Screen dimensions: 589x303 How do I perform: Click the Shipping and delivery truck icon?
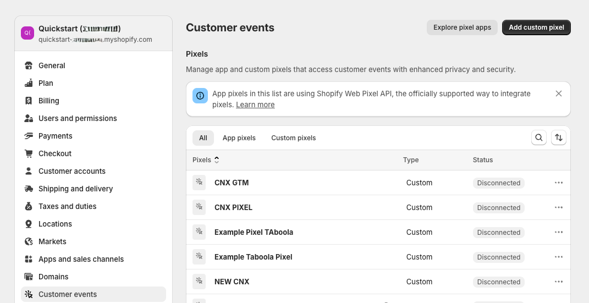(29, 189)
